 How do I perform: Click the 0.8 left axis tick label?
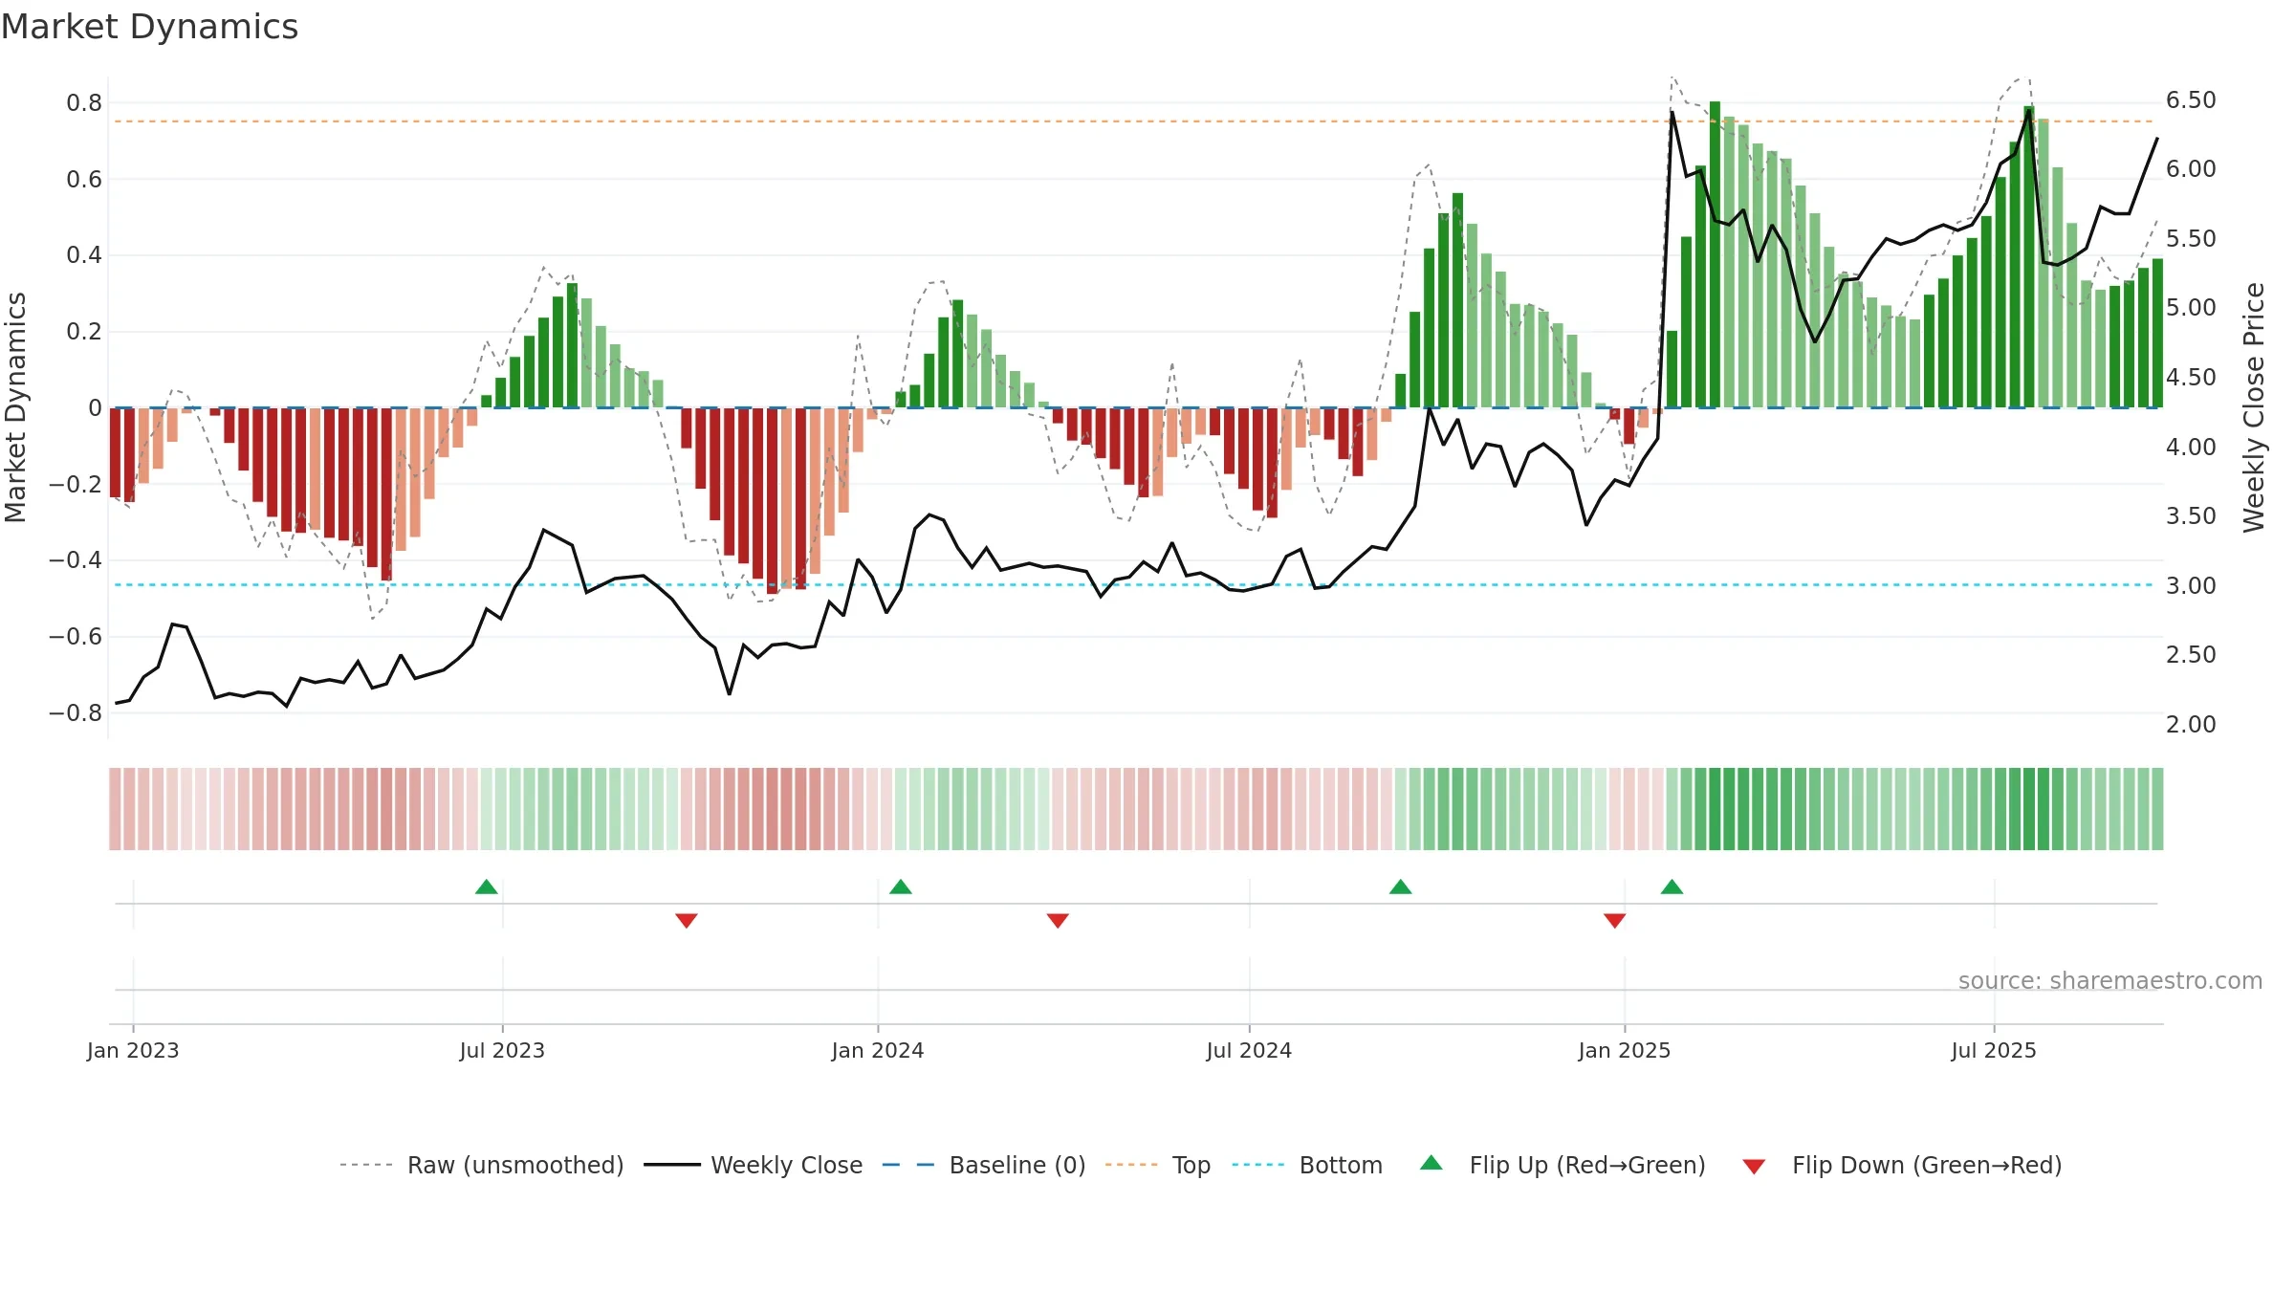(x=84, y=103)
